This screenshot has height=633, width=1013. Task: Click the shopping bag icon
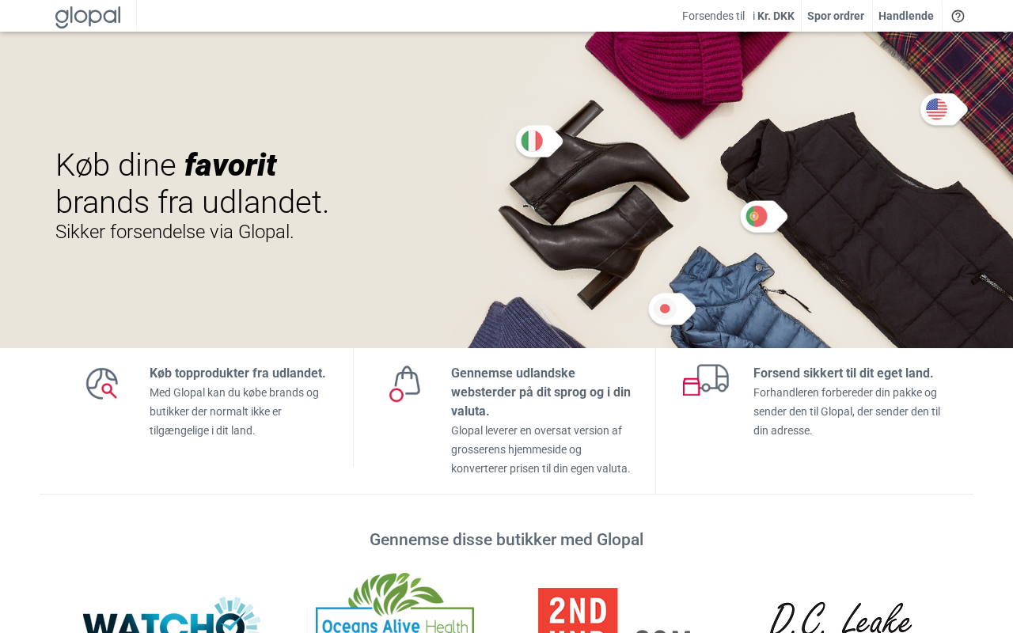click(x=404, y=384)
